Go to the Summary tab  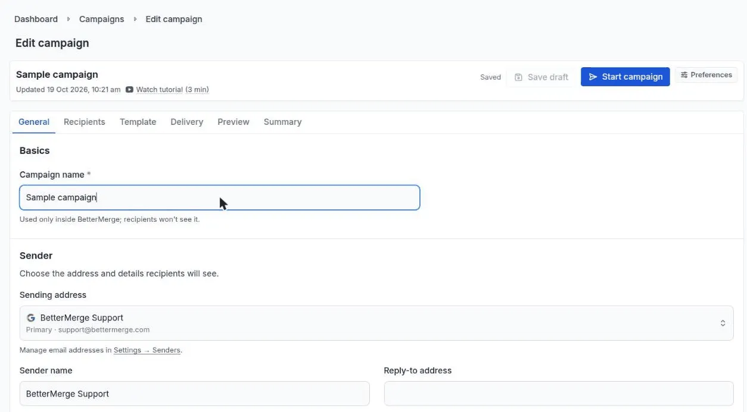pyautogui.click(x=282, y=122)
